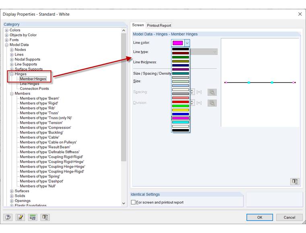
Task: Pick the bright green color swatch
Action: (x=180, y=106)
